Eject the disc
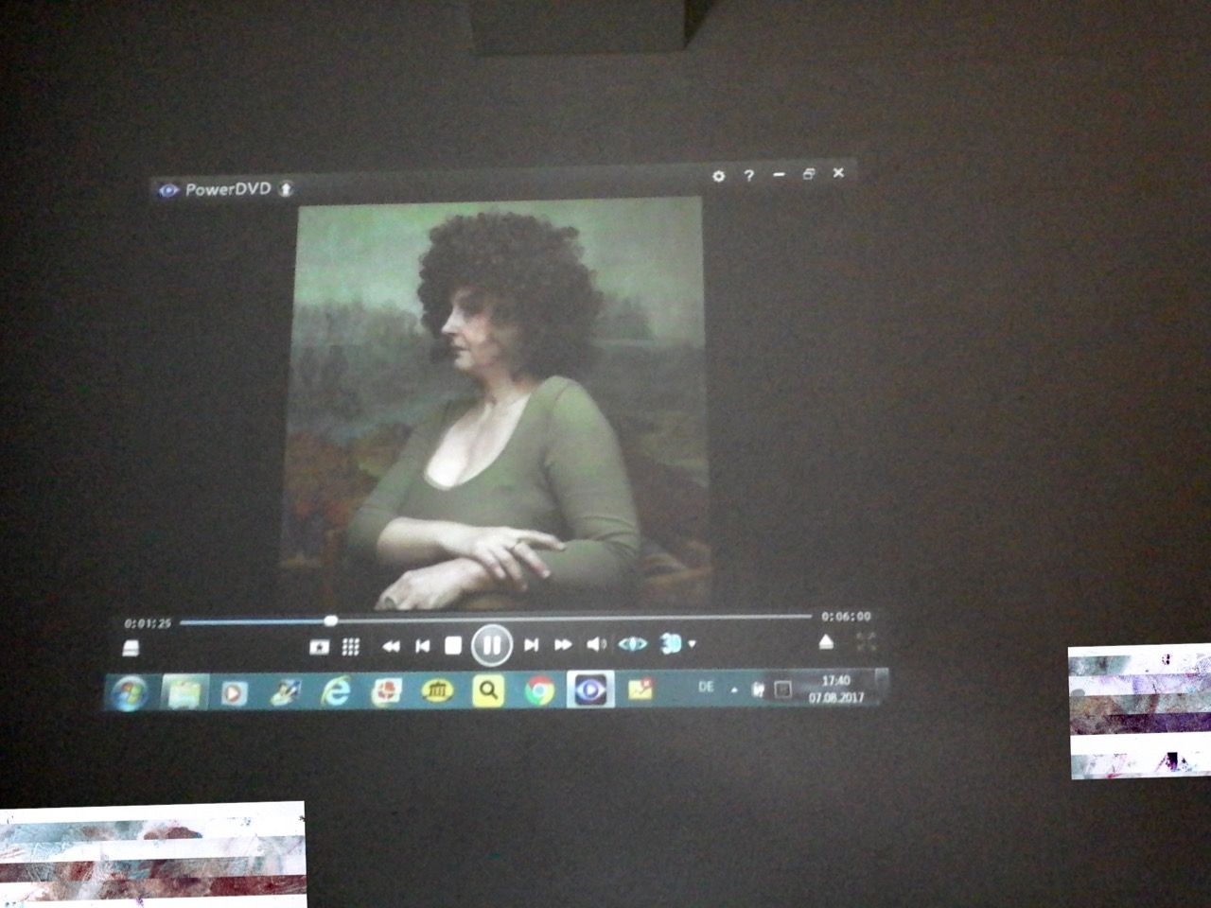The height and width of the screenshot is (908, 1211). [826, 642]
